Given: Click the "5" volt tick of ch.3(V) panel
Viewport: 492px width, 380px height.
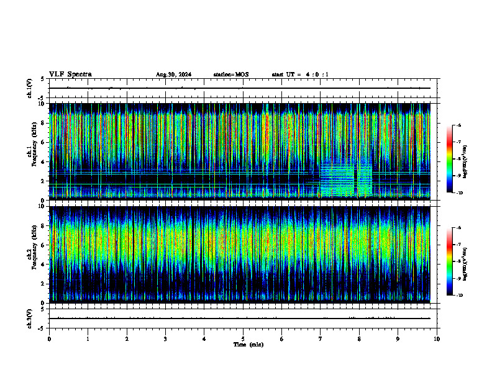Looking at the screenshot, I should 42,310.
